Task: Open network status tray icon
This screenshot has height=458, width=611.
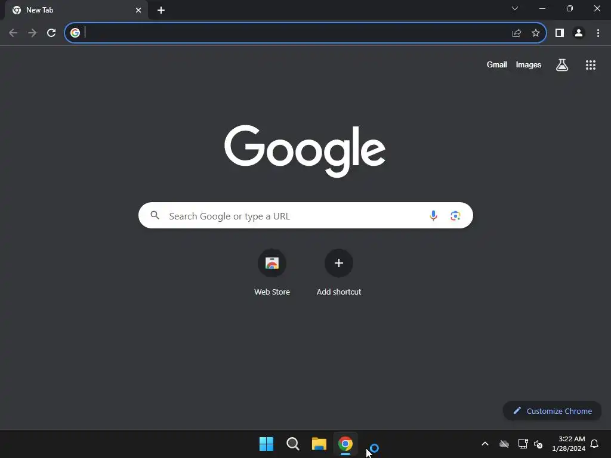Action: point(523,444)
